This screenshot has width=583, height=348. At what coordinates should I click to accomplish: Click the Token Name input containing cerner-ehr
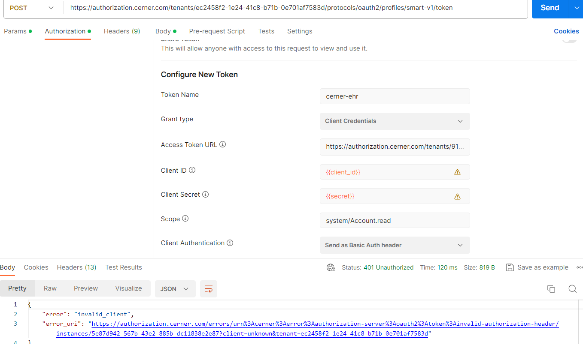[x=395, y=96]
